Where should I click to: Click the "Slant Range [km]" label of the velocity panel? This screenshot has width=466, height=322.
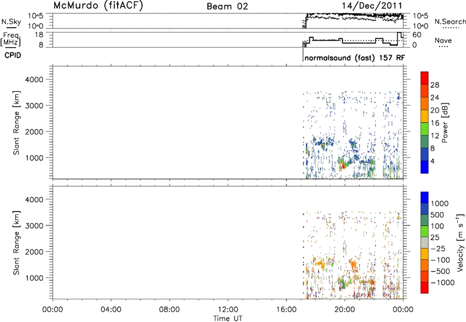coord(16,243)
